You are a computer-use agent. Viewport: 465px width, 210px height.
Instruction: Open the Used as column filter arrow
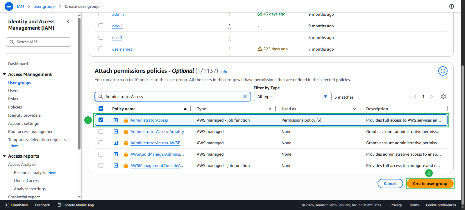click(x=355, y=109)
